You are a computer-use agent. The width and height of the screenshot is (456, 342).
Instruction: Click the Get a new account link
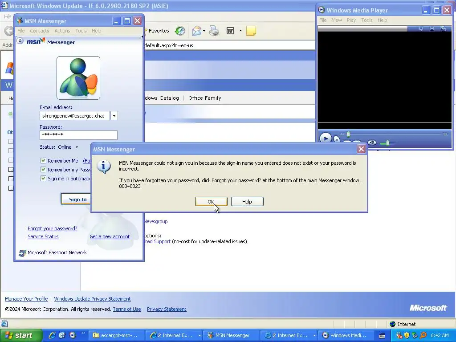click(x=110, y=237)
